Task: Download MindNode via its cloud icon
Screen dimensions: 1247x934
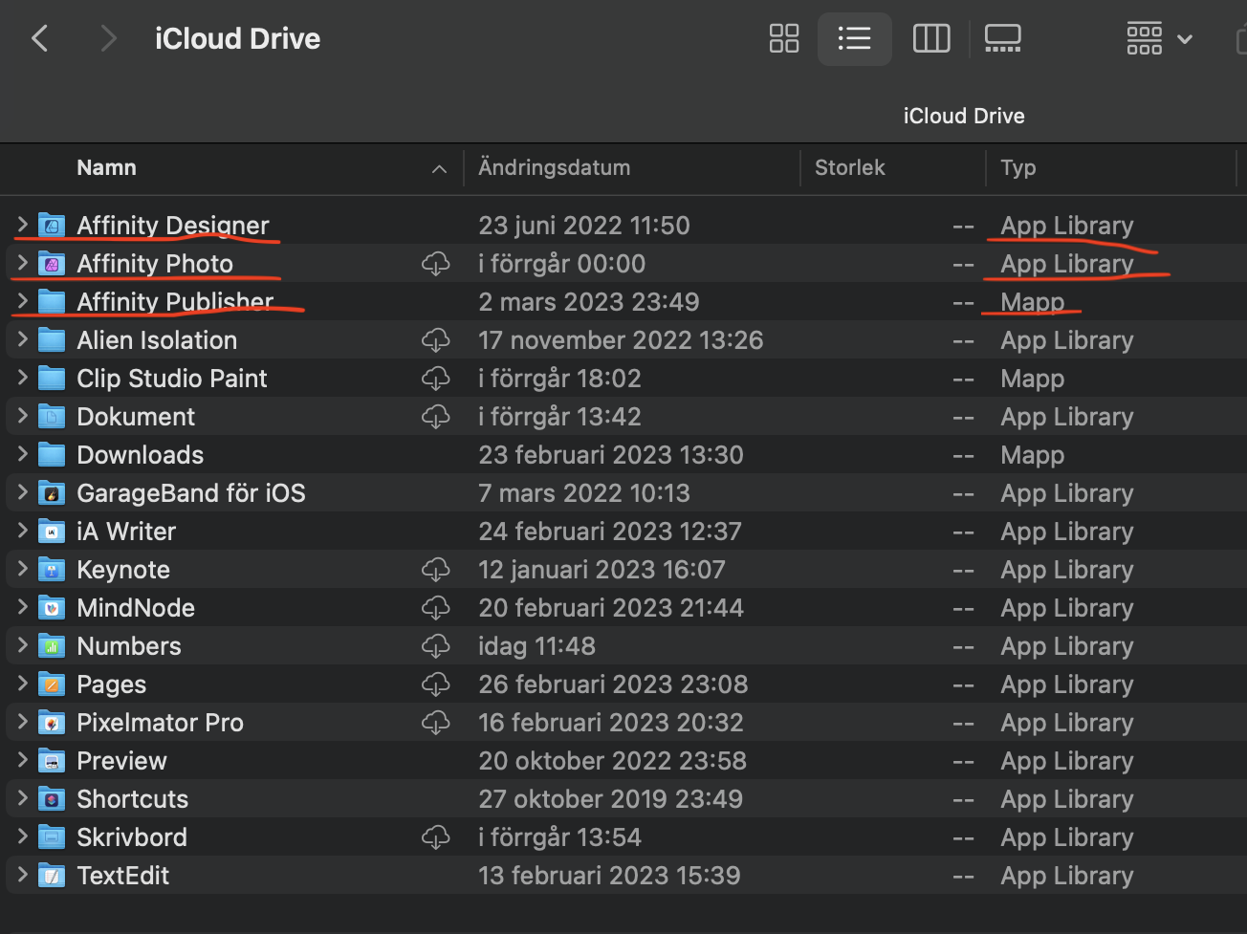Action: tap(436, 608)
